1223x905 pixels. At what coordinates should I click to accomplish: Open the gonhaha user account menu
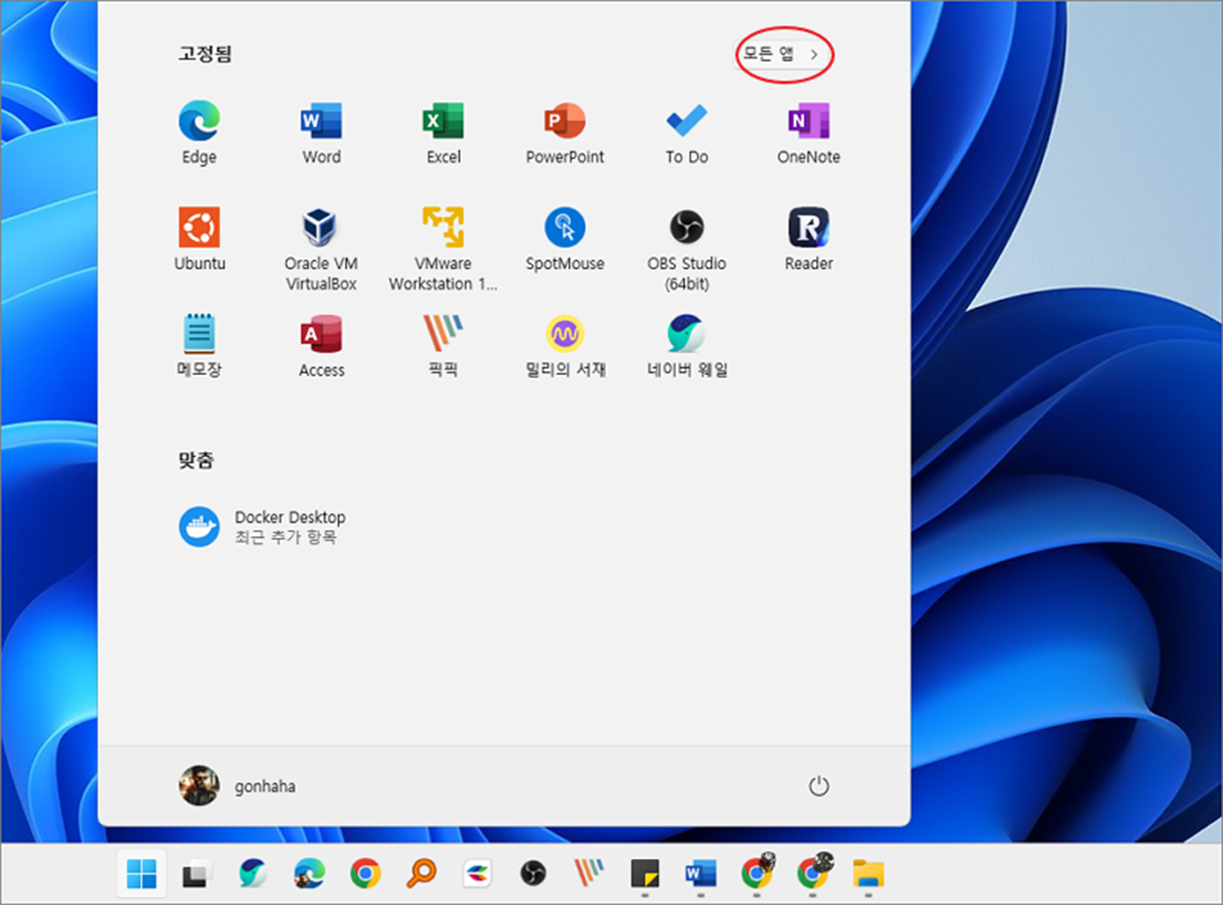238,786
